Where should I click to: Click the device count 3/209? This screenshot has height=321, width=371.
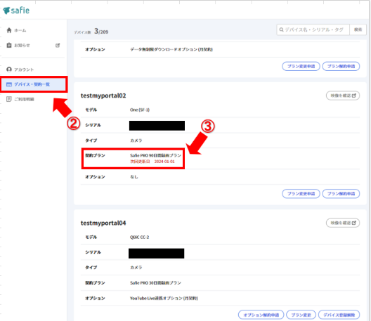click(101, 31)
